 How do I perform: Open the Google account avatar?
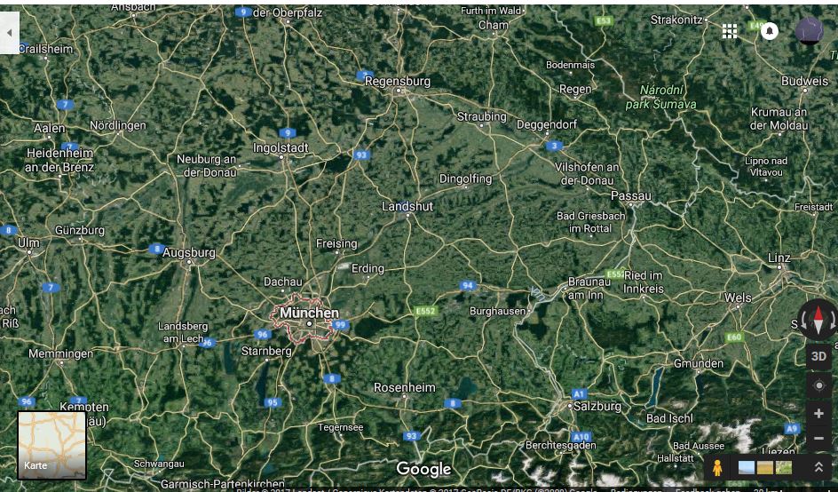[809, 30]
